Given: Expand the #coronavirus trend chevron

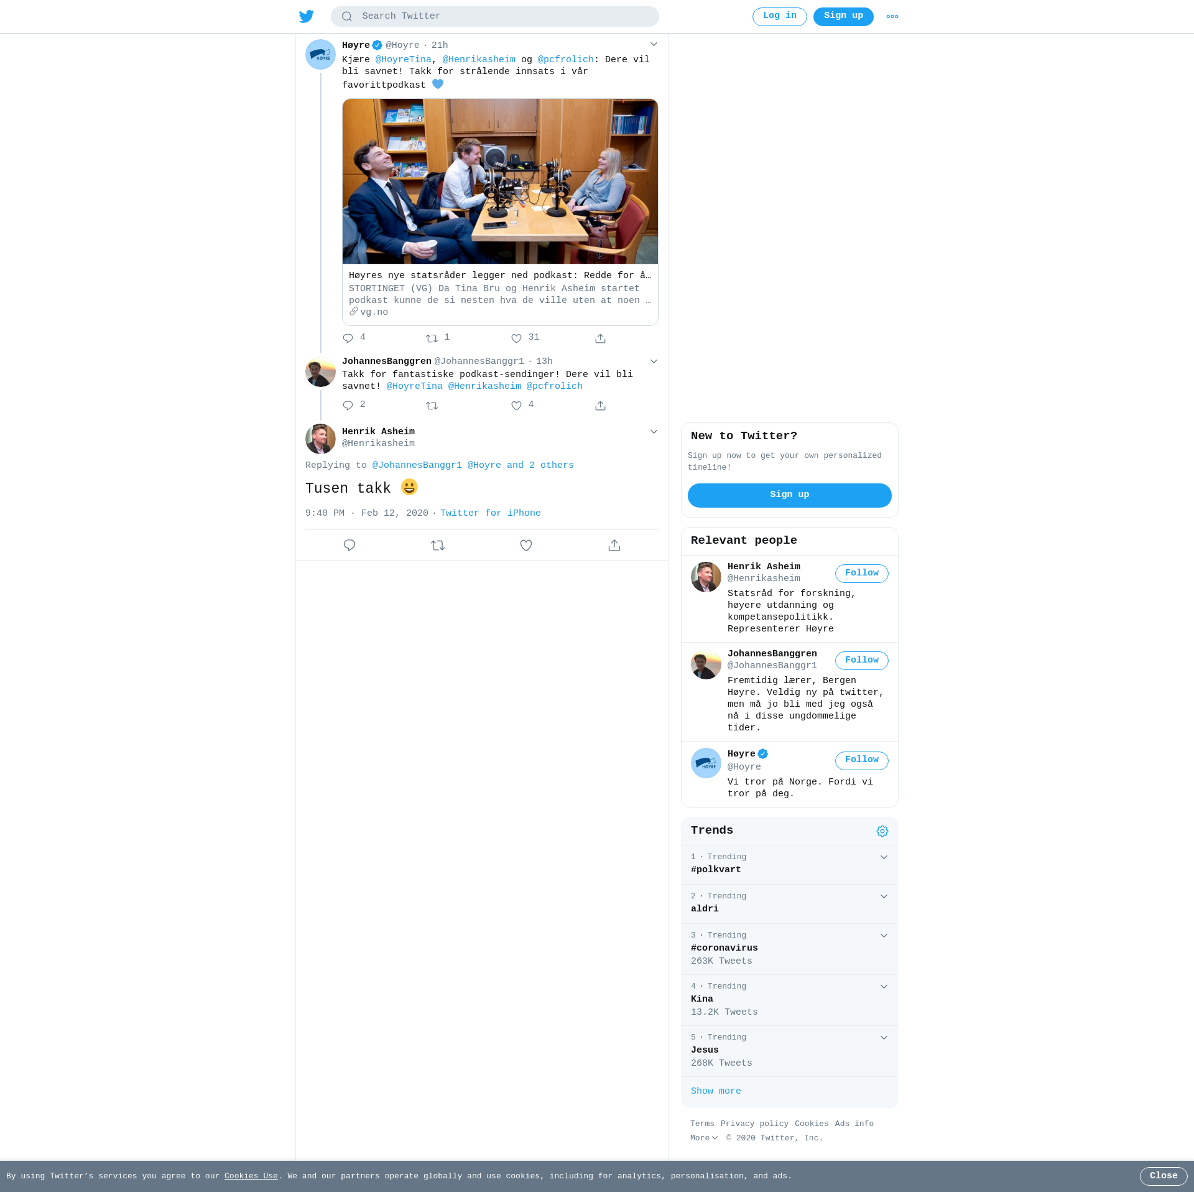Looking at the screenshot, I should 884,936.
